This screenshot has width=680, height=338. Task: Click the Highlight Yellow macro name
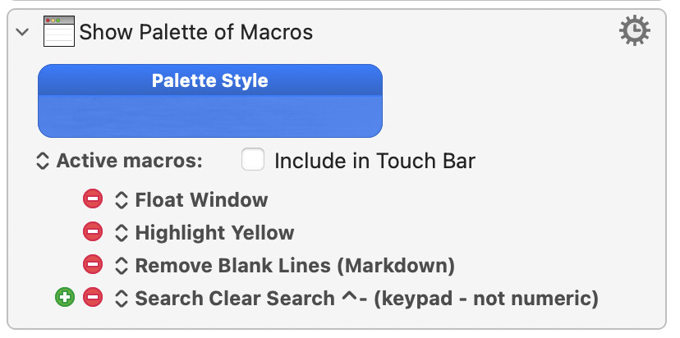point(214,233)
